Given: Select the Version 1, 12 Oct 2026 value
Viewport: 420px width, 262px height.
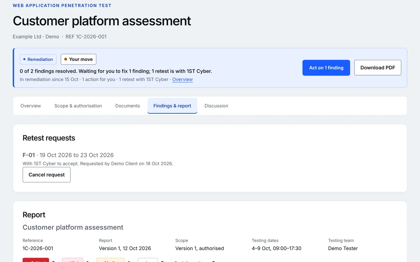Looking at the screenshot, I should click(125, 248).
